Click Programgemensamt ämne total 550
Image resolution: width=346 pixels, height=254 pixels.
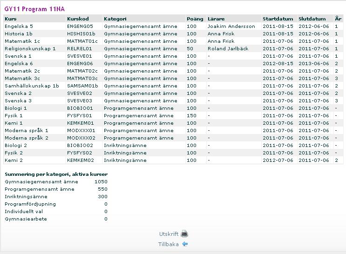tap(102, 189)
